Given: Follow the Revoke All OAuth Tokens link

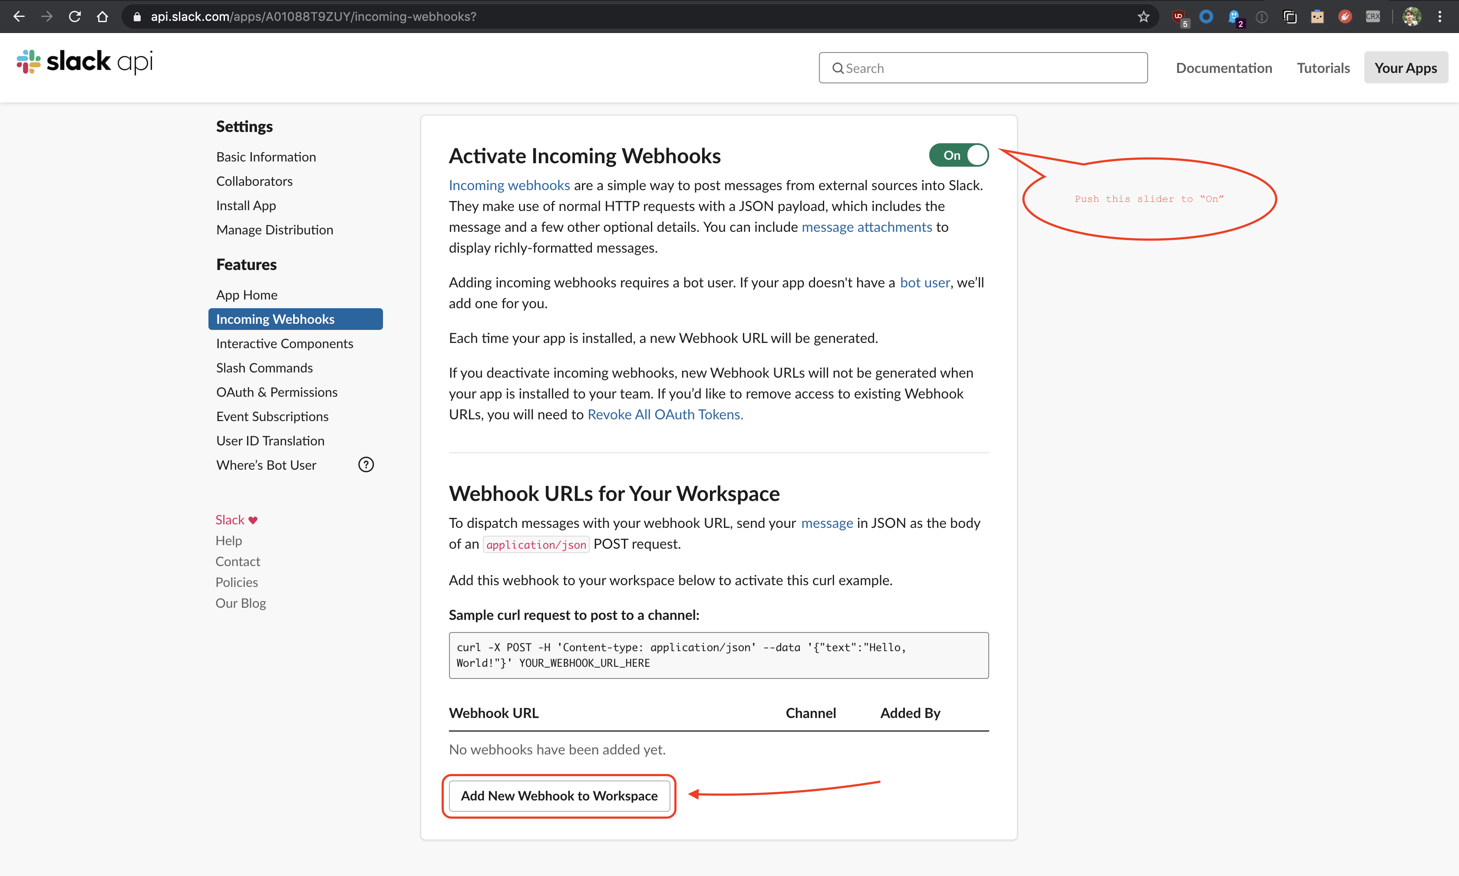Looking at the screenshot, I should 665,415.
